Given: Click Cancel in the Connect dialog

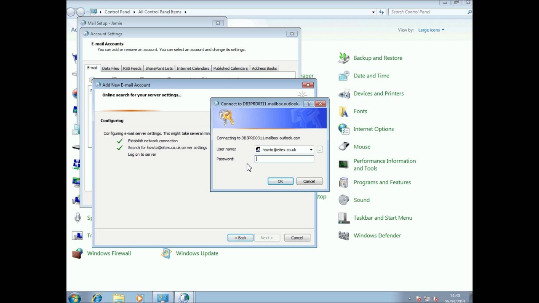Looking at the screenshot, I should point(309,181).
